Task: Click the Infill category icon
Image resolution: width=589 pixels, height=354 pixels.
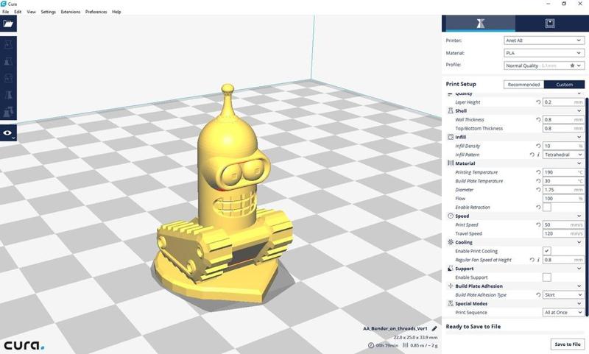Action: click(451, 137)
